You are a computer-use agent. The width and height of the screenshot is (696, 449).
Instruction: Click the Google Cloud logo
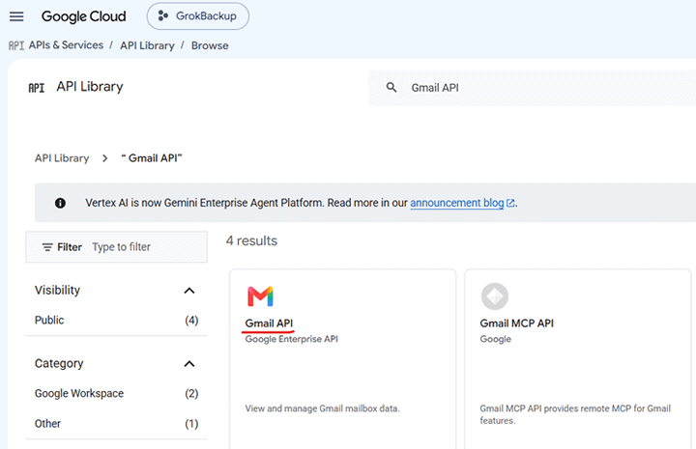tap(83, 16)
